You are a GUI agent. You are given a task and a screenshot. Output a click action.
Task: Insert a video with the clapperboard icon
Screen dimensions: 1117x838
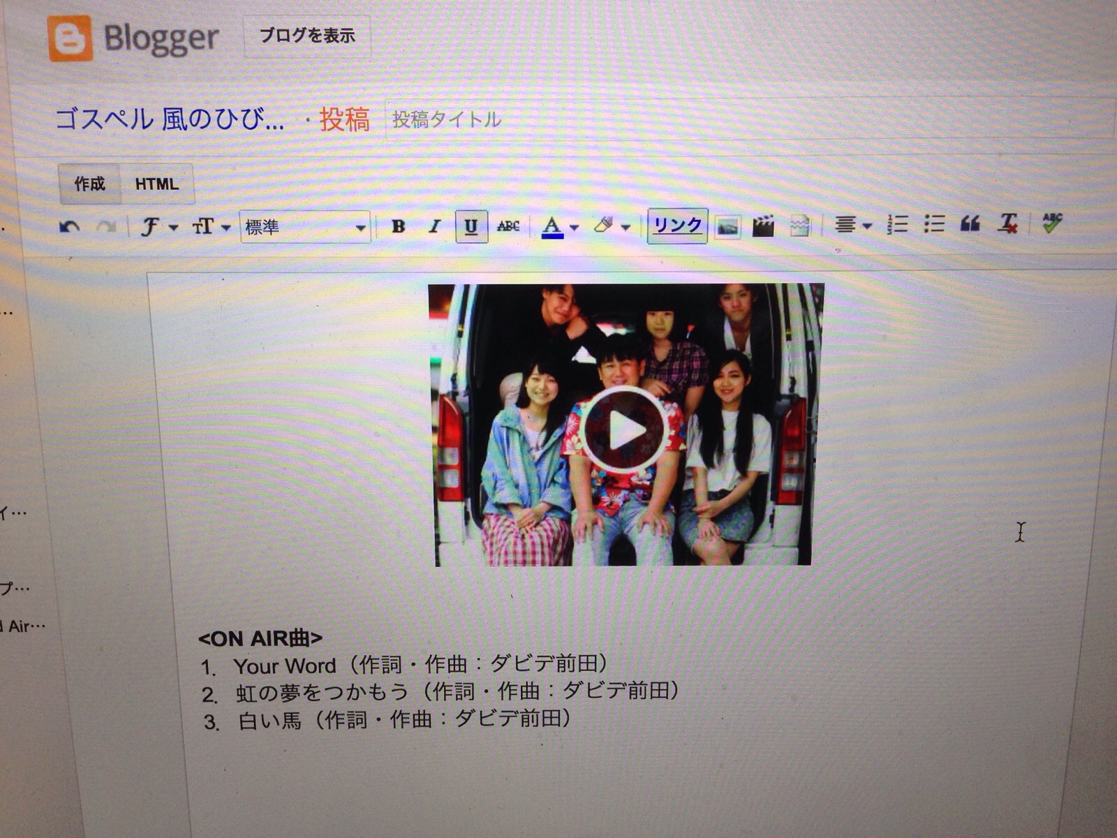[763, 226]
